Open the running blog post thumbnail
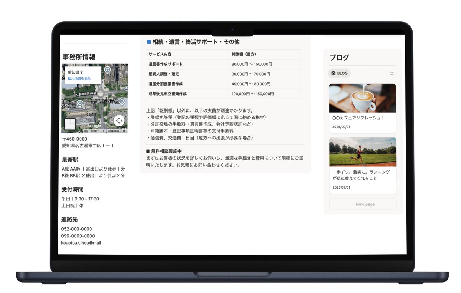Viewport: 461px width, 293px height. (362, 152)
